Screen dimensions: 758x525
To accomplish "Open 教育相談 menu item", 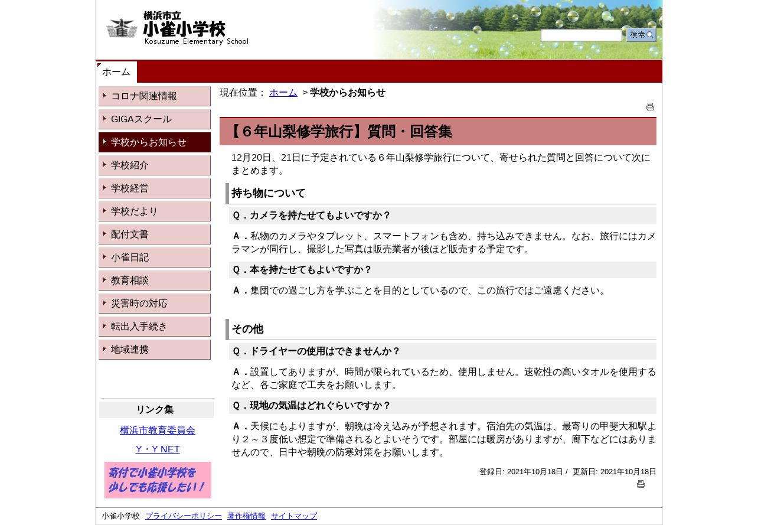I will coord(155,281).
